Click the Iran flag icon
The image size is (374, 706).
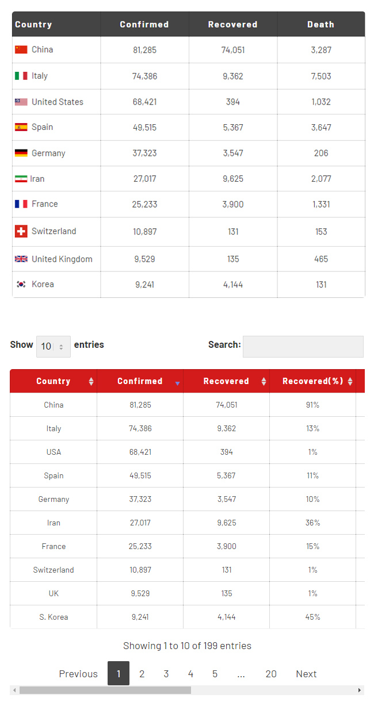click(x=21, y=179)
